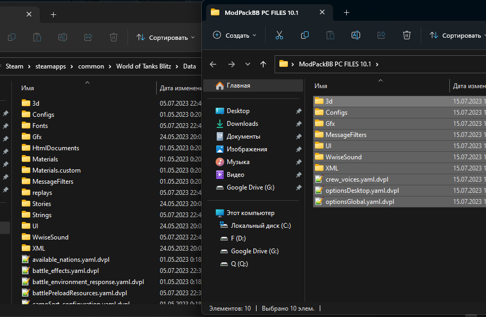Screen dimensions: 486x317
Task: Click World of Tanks Blitz breadcrumb
Action: 143,66
